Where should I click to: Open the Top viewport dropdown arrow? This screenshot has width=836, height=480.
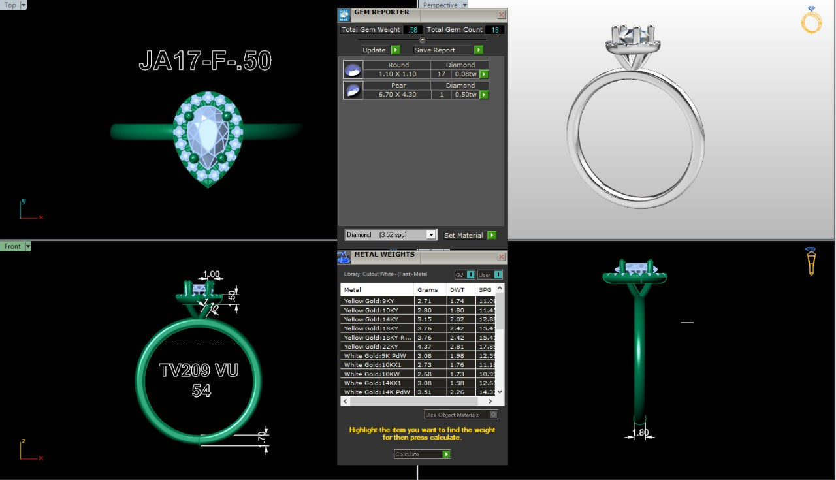24,5
